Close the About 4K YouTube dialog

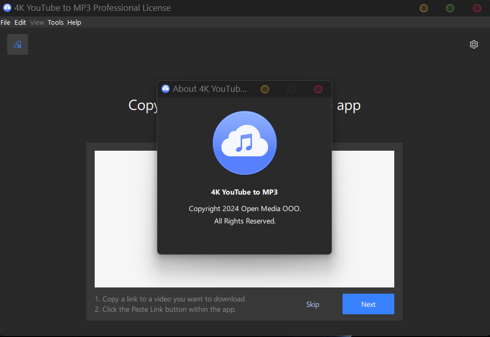318,89
